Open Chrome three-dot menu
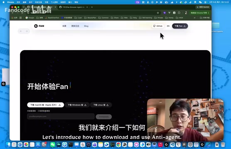 pyautogui.click(x=209, y=13)
